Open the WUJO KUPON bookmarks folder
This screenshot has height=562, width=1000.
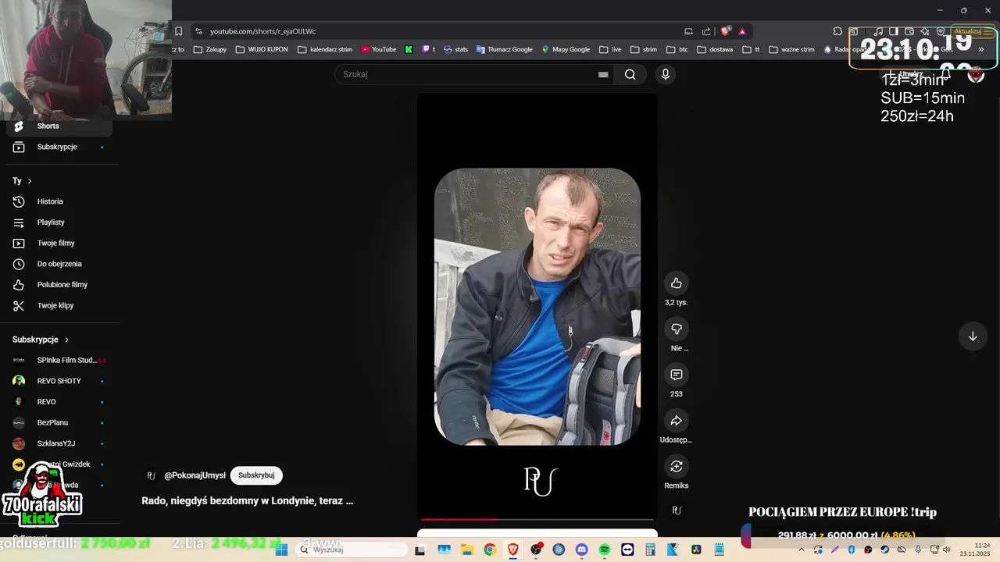262,49
